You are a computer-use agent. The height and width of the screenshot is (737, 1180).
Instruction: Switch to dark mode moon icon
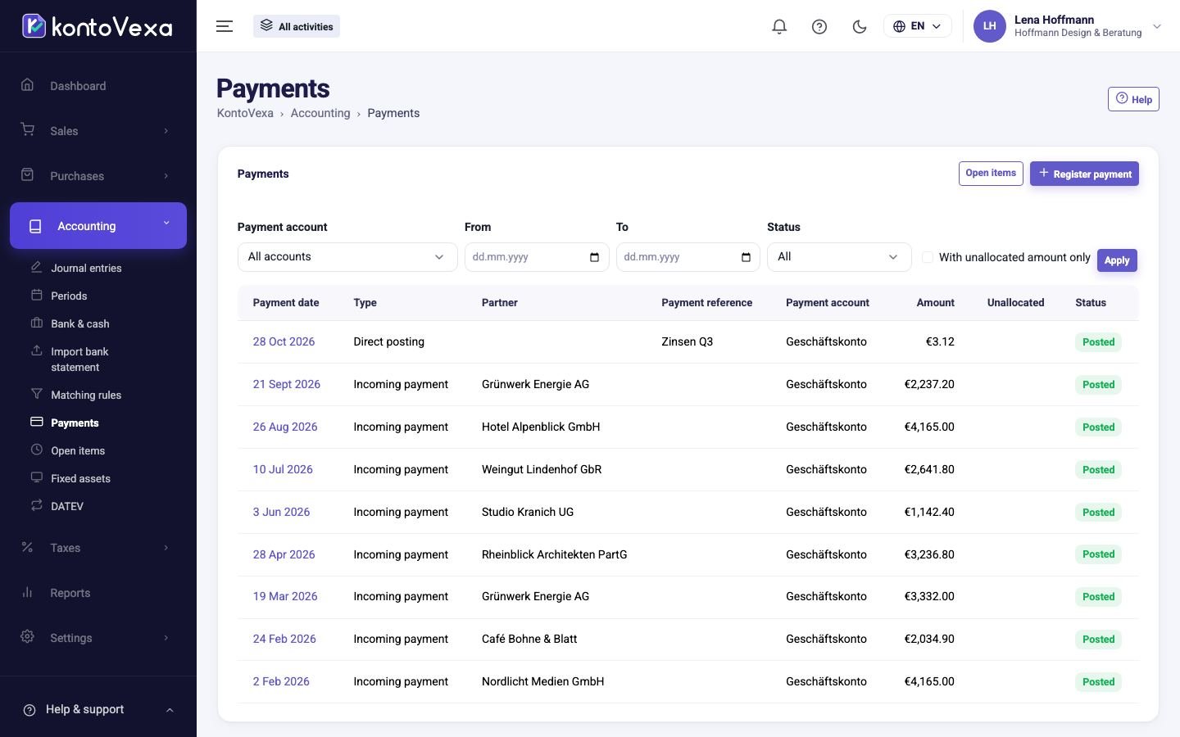click(x=860, y=26)
